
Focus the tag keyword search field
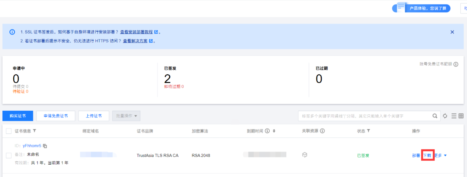(365, 116)
